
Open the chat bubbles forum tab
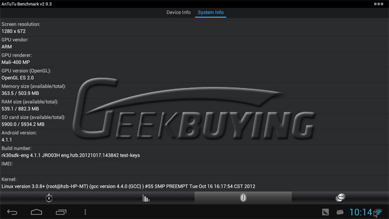pyautogui.click(x=340, y=198)
